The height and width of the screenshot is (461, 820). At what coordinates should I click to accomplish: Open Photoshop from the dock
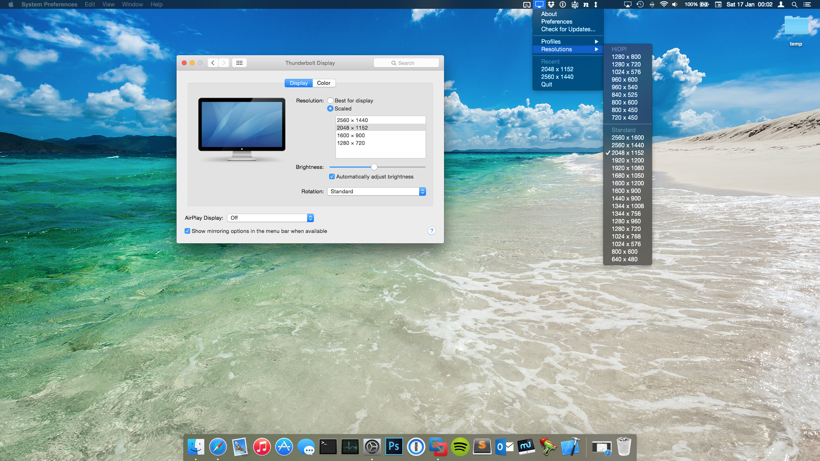394,447
